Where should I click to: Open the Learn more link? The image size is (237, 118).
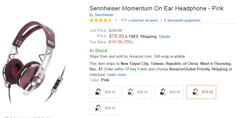click(116, 74)
